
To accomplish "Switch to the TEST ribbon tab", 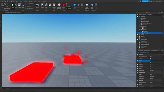I will (x=35, y=1).
